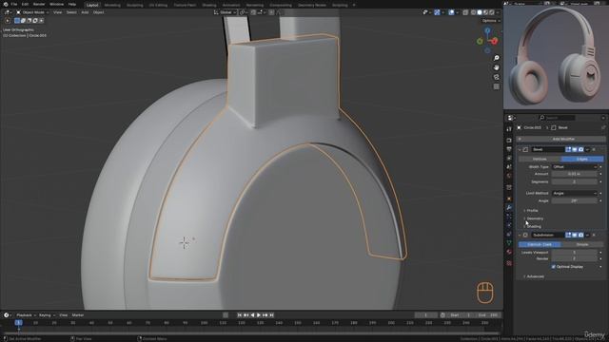
Task: Switch to the Modeling workspace tab
Action: 112,5
